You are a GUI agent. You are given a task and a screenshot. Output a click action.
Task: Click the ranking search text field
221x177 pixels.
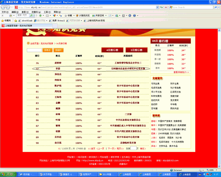coord(34,50)
